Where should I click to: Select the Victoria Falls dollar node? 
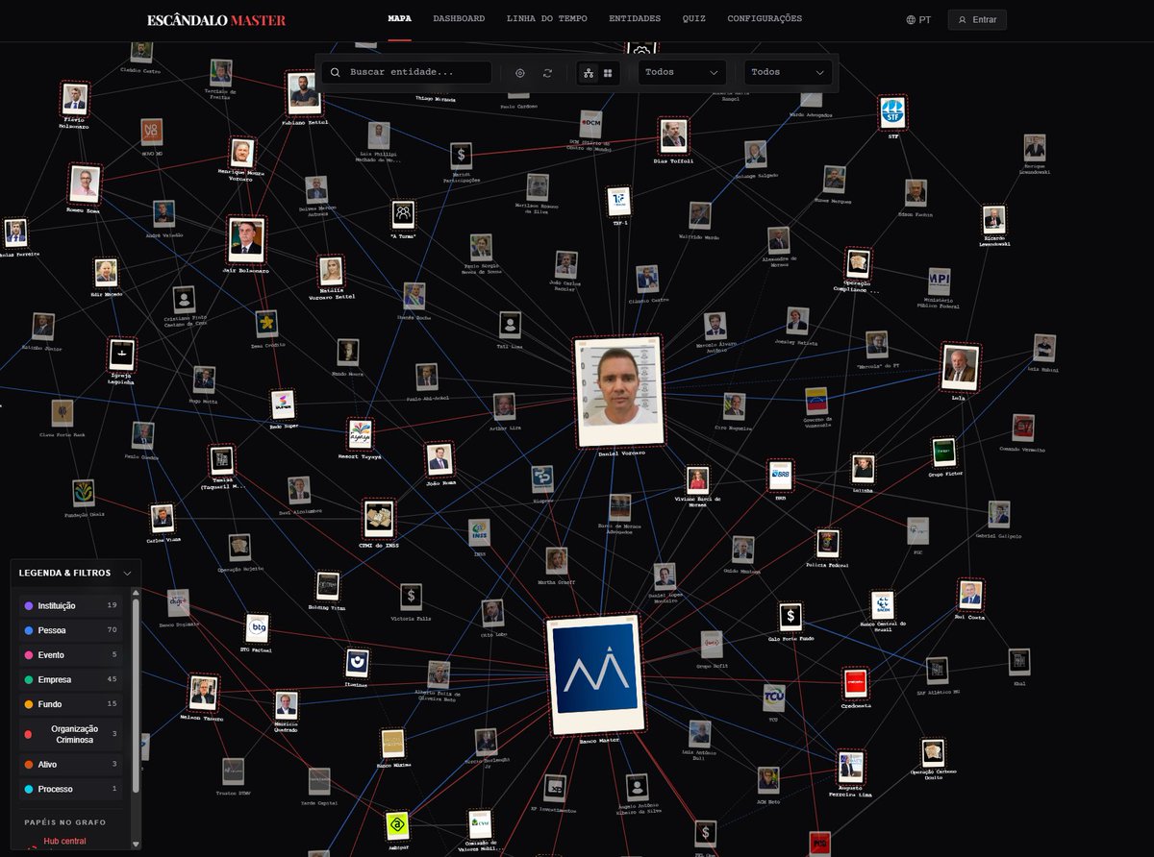coord(411,598)
